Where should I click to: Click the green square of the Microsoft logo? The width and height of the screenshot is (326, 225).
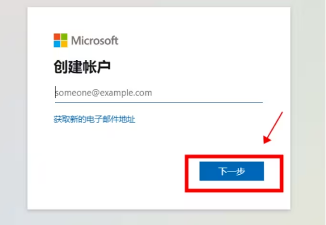click(x=64, y=37)
